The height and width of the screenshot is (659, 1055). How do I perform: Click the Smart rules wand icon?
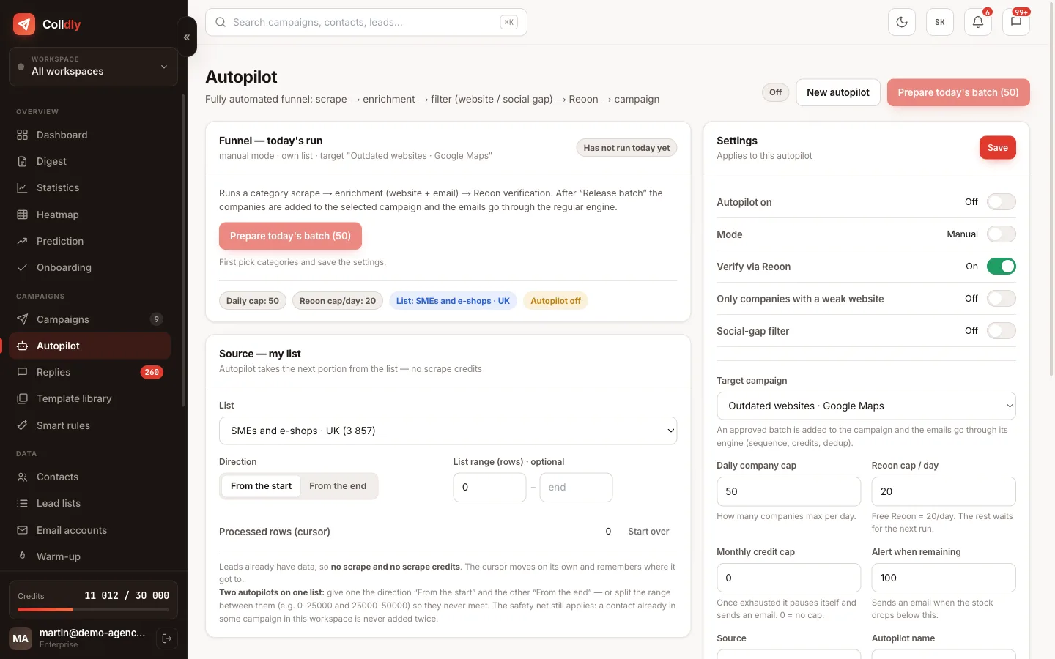[x=22, y=425]
